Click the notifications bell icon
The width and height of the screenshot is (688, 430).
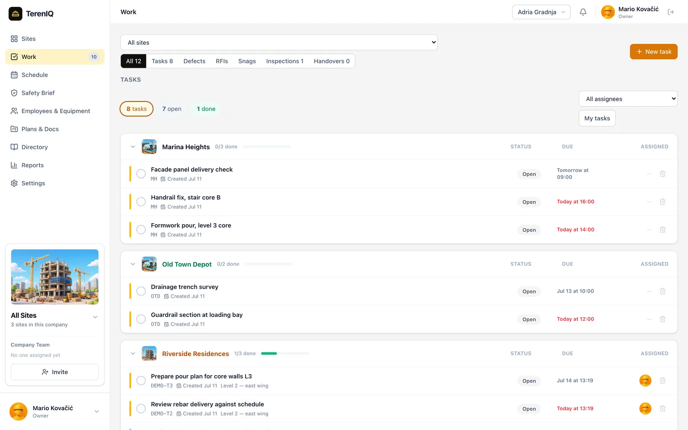(583, 12)
